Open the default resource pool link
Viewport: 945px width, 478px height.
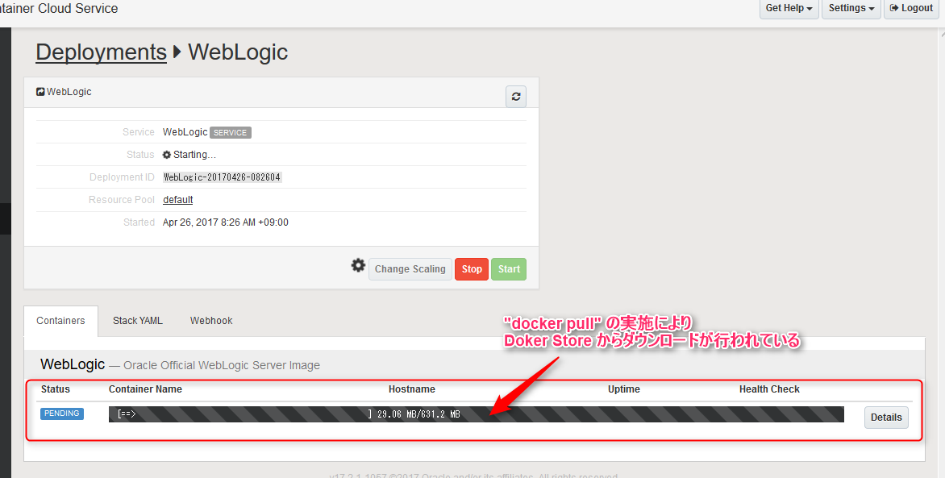(177, 200)
